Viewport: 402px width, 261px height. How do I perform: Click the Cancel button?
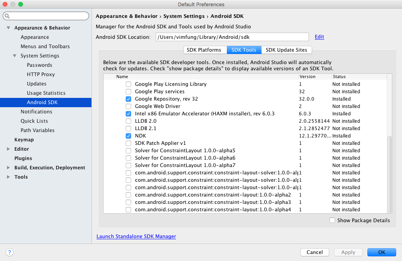click(x=314, y=252)
